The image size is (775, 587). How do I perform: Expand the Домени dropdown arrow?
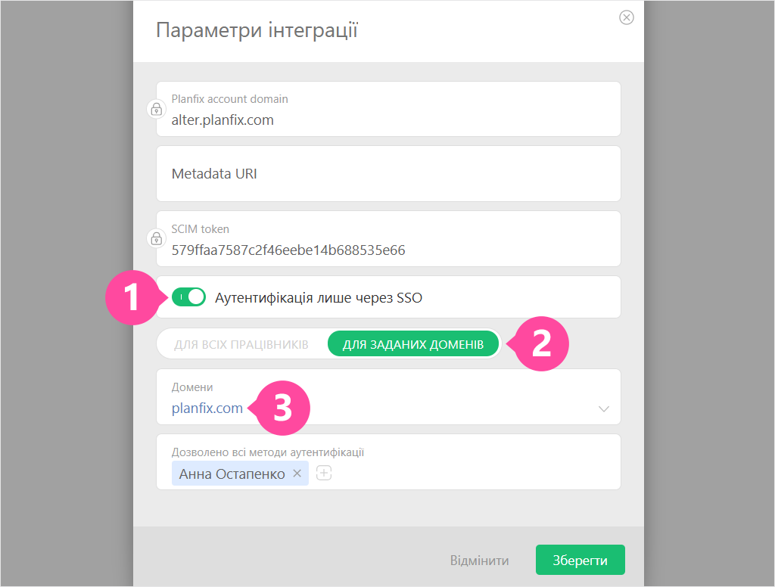click(603, 408)
